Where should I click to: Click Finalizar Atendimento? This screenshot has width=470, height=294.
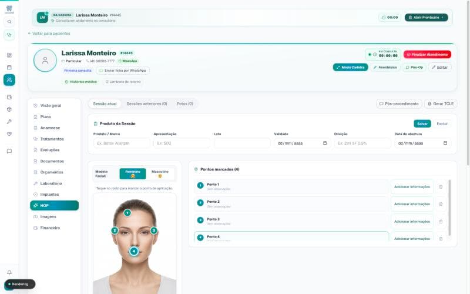pyautogui.click(x=427, y=55)
